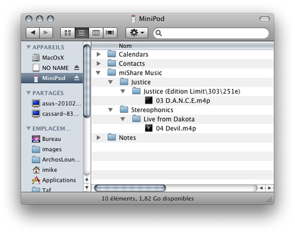Expand the Calendars folder
This screenshot has height=233, width=295.
99,54
